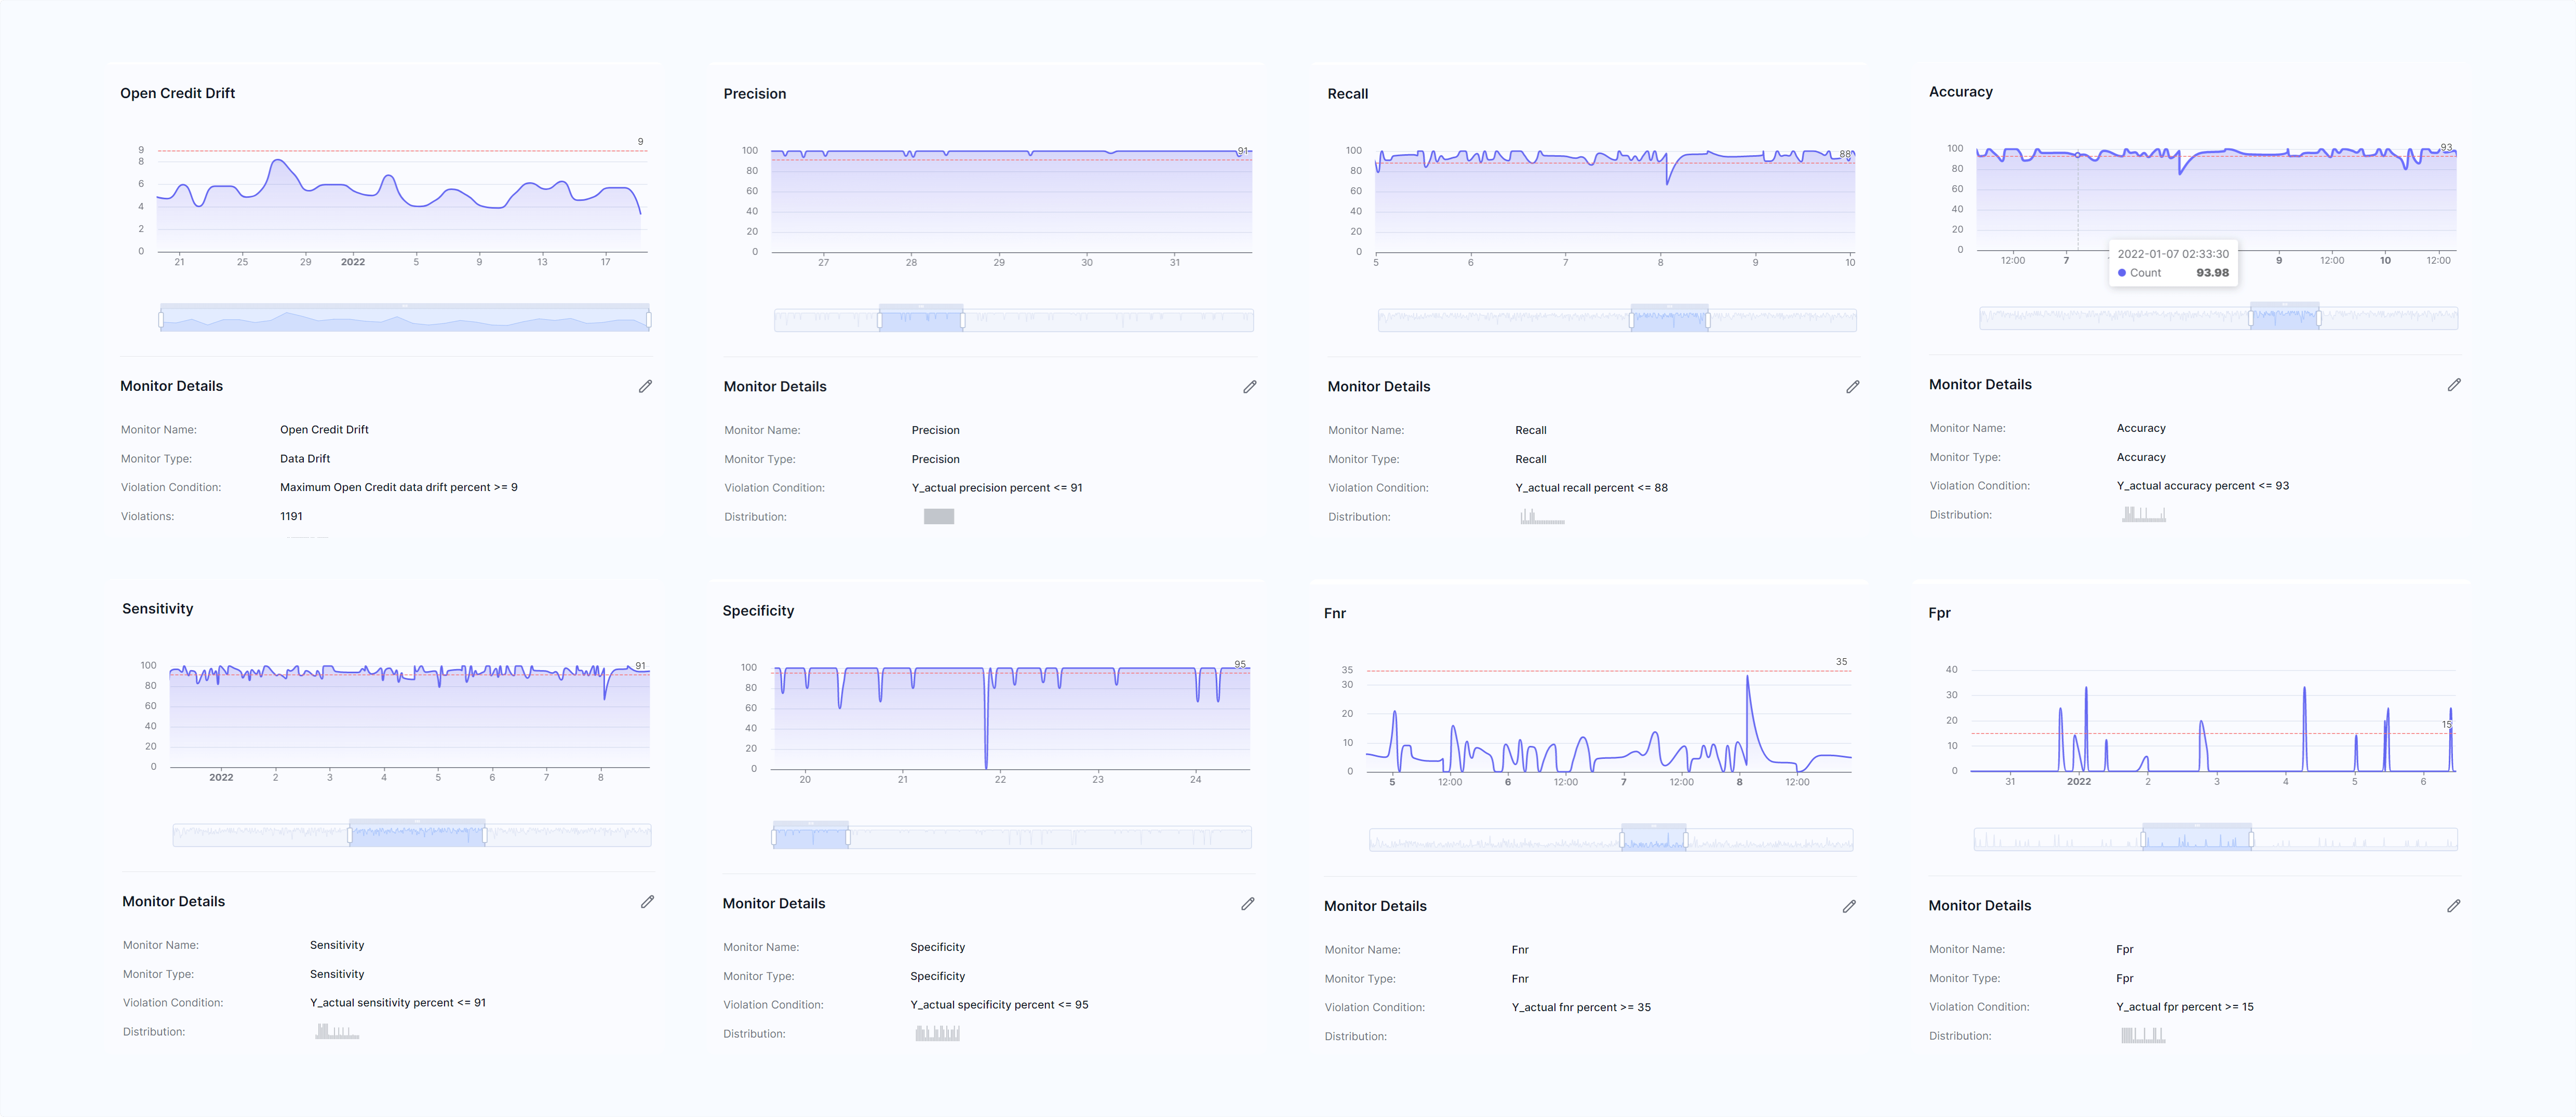Screen dimensions: 2576x1117
Task: Edit the Sensitivity monitor details
Action: pos(647,901)
